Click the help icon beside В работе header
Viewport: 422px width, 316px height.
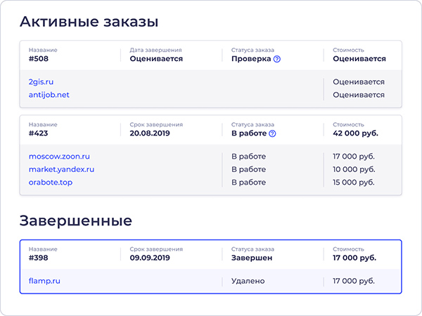pos(272,133)
